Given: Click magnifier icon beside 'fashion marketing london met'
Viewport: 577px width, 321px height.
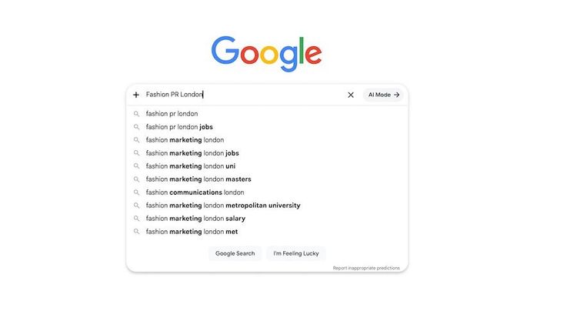Looking at the screenshot, I should (136, 232).
